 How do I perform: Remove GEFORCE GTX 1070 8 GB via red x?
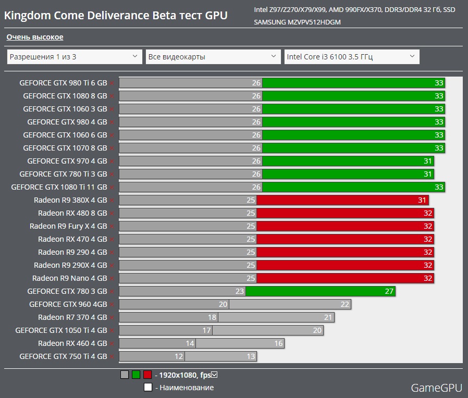pyautogui.click(x=112, y=148)
